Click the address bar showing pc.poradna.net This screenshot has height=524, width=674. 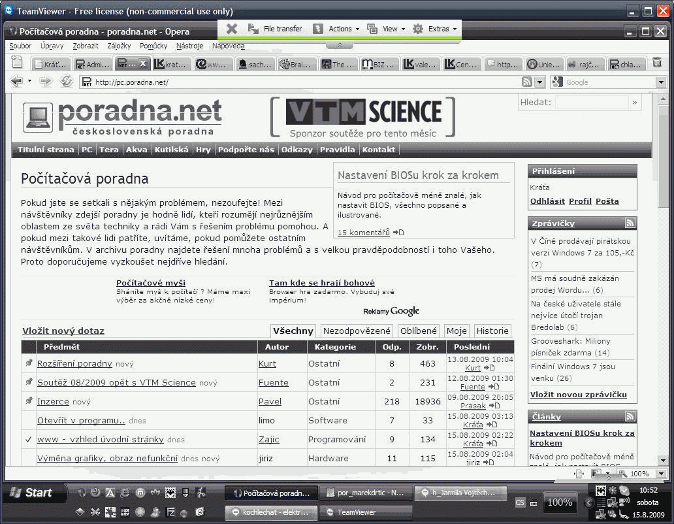click(301, 82)
